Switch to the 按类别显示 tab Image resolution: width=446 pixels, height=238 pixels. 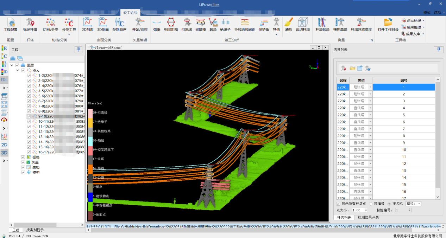[35, 230]
